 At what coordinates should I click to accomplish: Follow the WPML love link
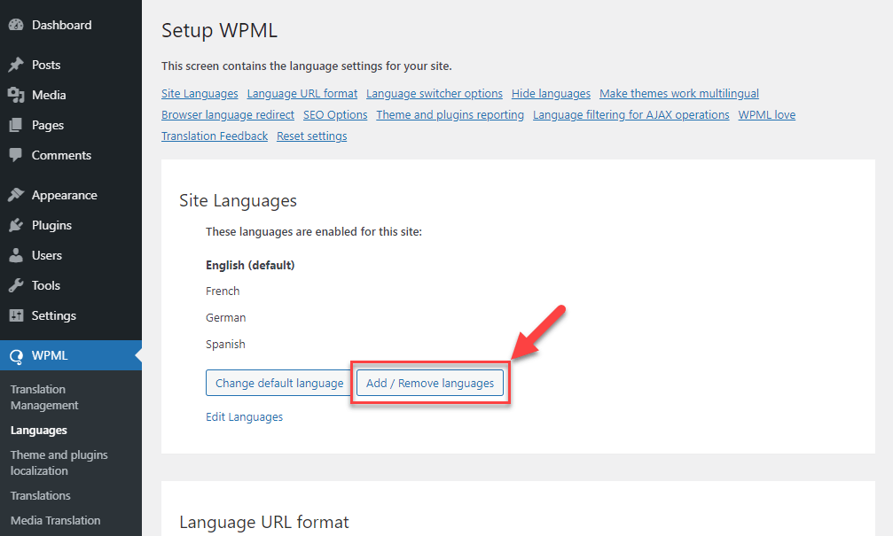tap(766, 115)
